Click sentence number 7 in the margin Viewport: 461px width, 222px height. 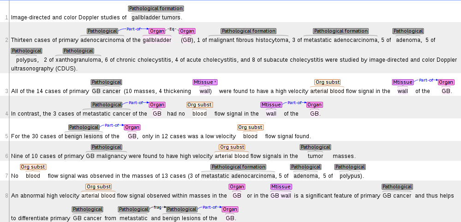click(6, 176)
